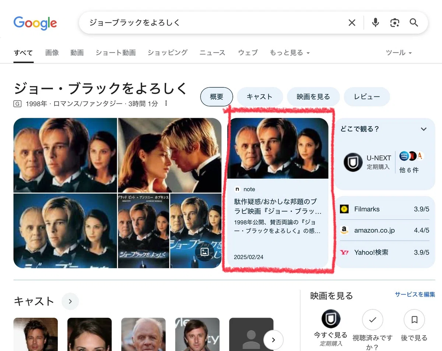Click 他 6 件 text
The image size is (442, 351).
tap(409, 170)
